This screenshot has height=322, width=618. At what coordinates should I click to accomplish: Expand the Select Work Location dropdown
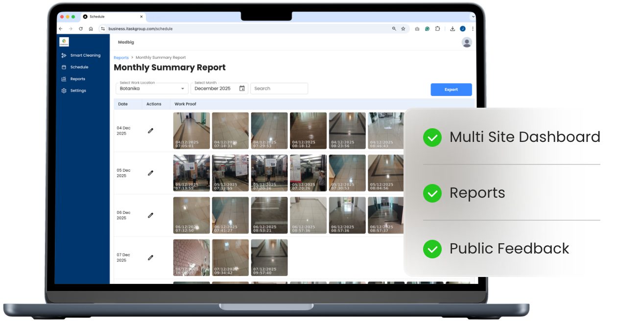tap(183, 89)
